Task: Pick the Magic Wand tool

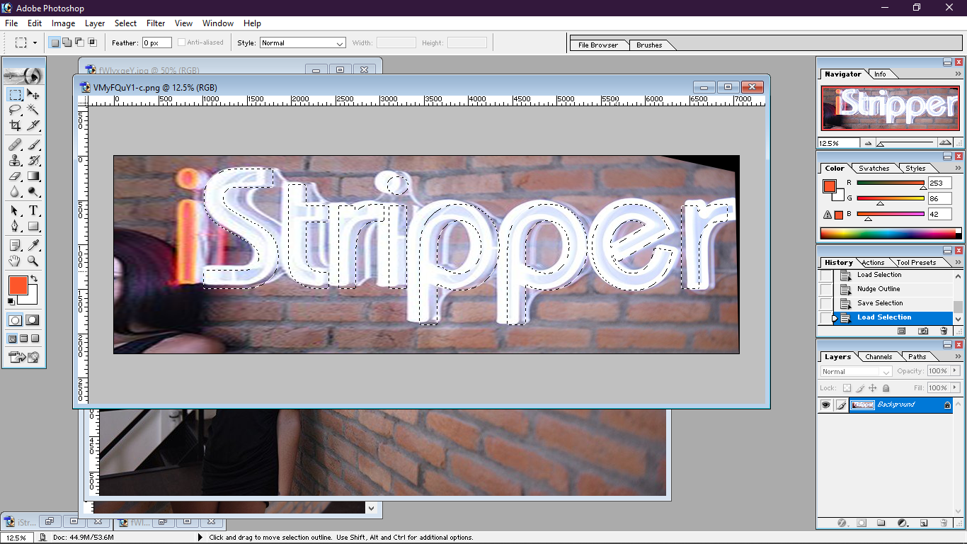Action: (33, 110)
